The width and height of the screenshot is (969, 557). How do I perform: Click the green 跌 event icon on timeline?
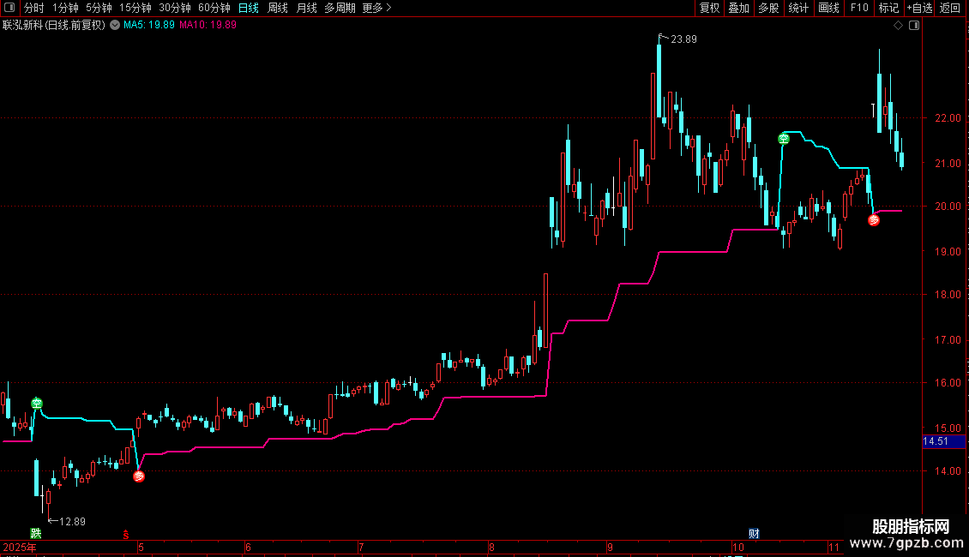pos(36,533)
